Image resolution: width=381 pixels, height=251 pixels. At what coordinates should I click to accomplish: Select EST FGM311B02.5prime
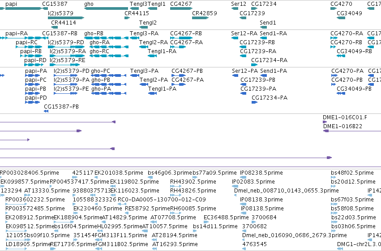click(122, 244)
